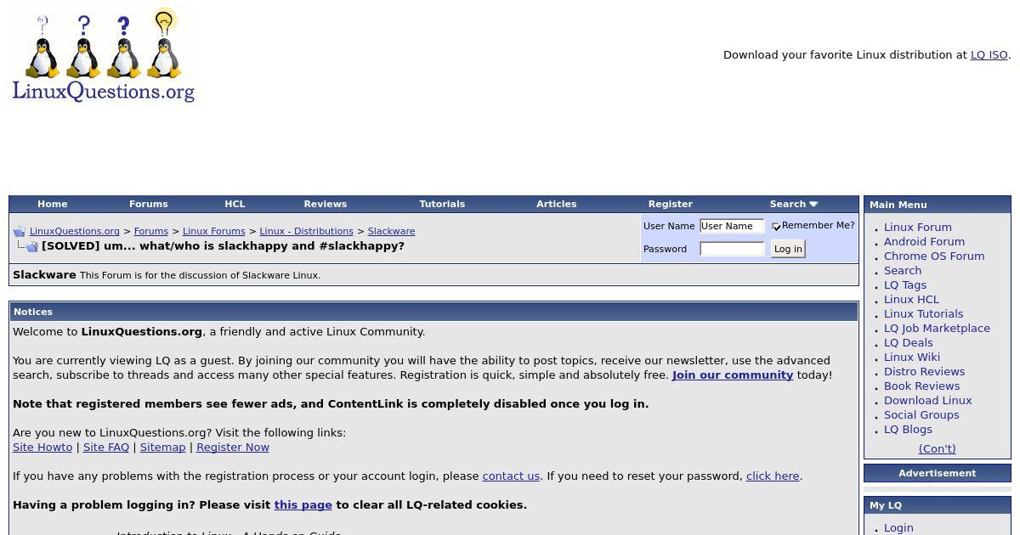Focus the Password input field
The width and height of the screenshot is (1020, 535).
tap(732, 249)
